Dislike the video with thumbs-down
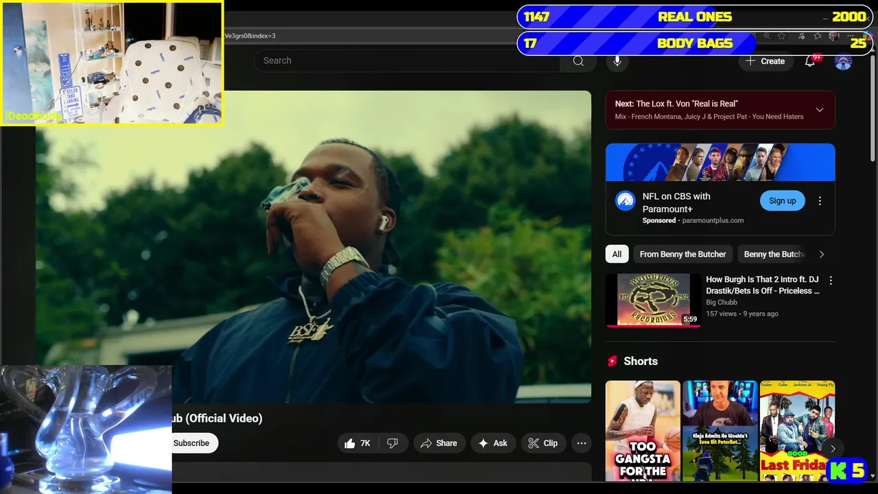Screen dimensions: 878x494 [393, 443]
